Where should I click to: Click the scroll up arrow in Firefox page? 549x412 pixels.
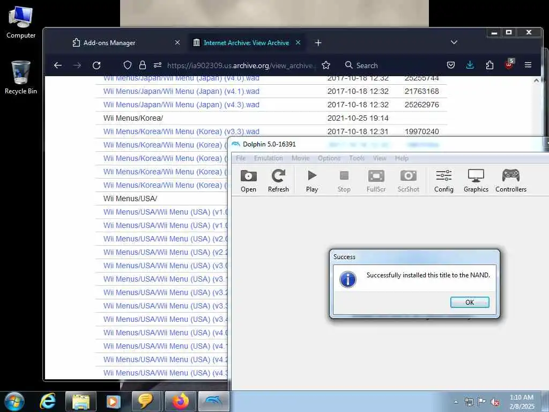tap(536, 80)
